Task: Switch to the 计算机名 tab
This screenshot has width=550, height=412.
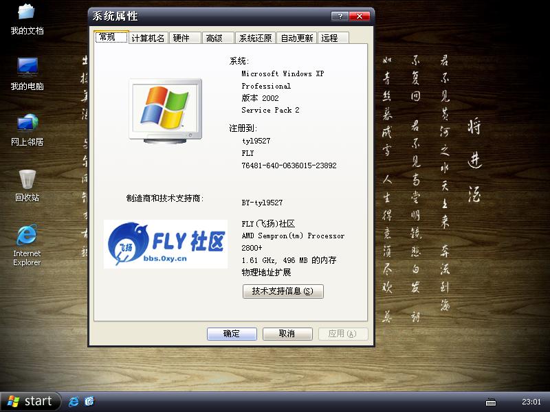Action: [x=148, y=38]
